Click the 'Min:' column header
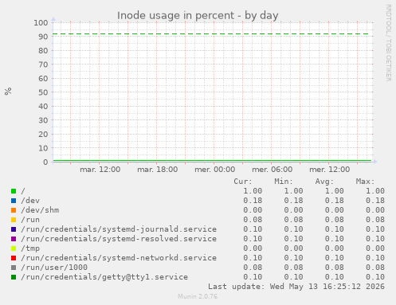The width and height of the screenshot is (396, 305). click(x=284, y=182)
